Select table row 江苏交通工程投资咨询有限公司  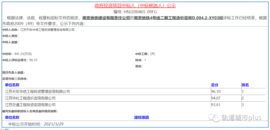[x=135, y=105]
